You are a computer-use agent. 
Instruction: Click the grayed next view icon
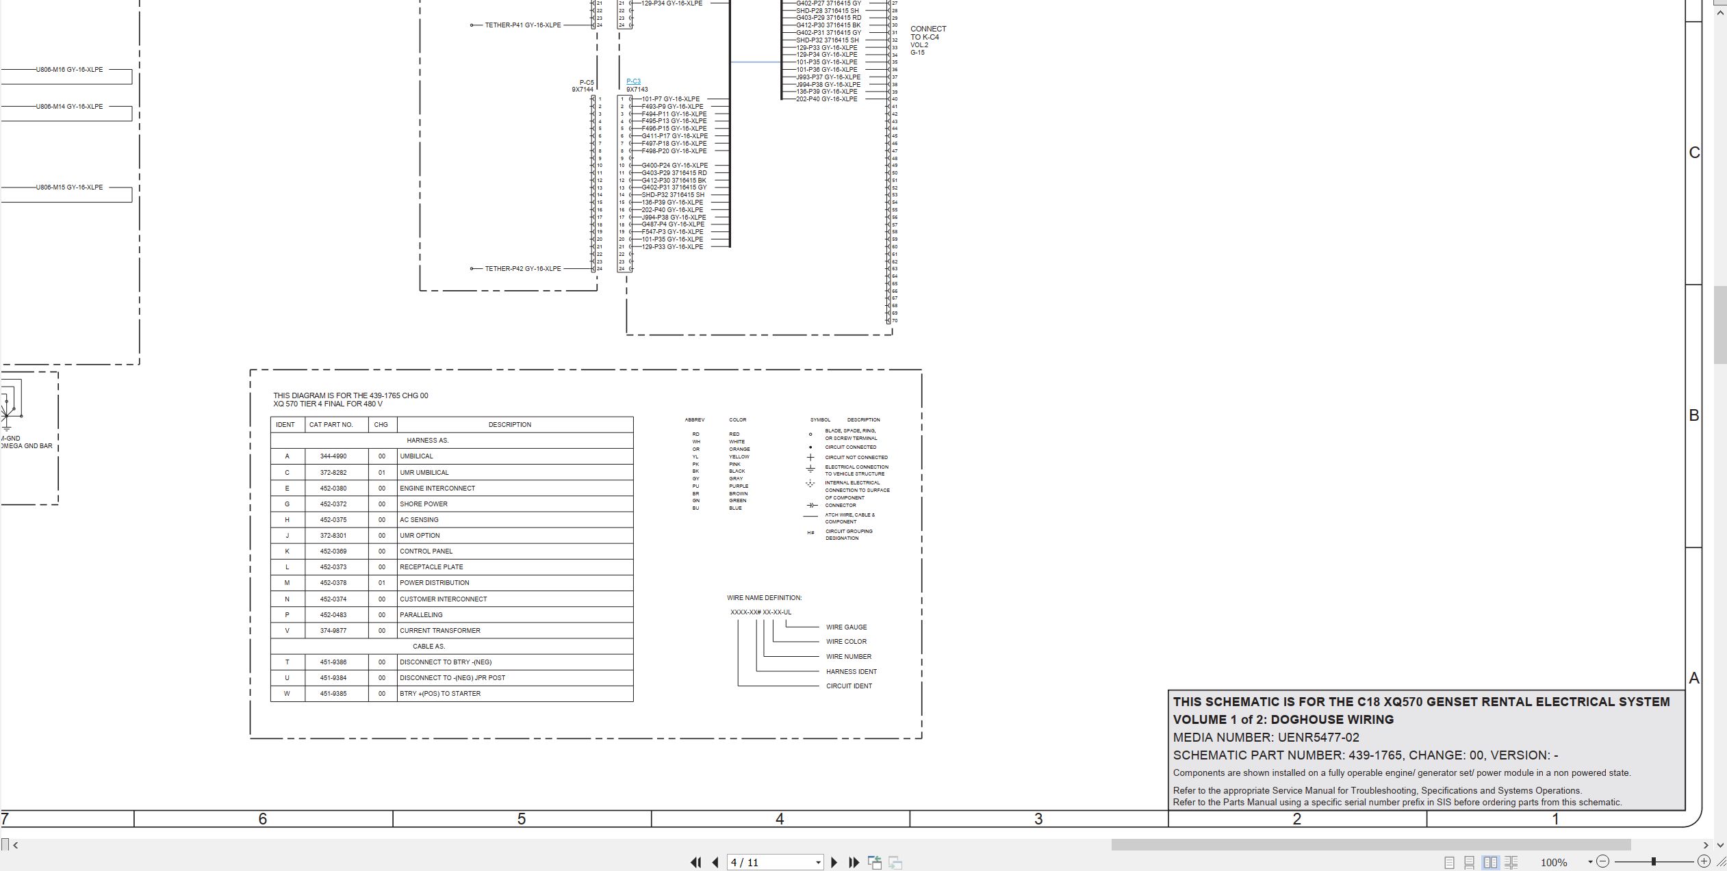point(895,862)
